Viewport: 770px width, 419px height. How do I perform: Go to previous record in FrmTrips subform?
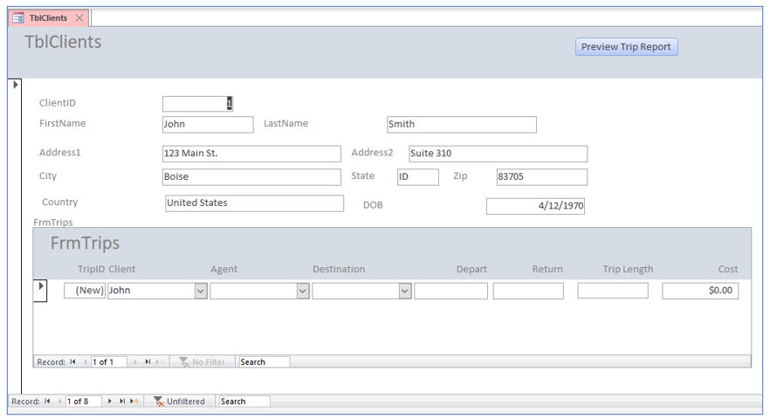tap(85, 362)
